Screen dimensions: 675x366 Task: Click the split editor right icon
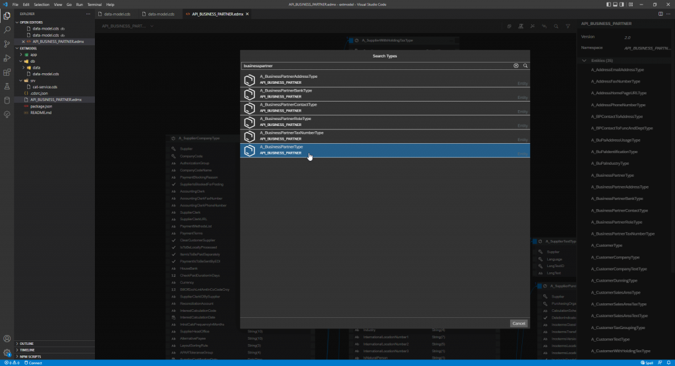660,14
